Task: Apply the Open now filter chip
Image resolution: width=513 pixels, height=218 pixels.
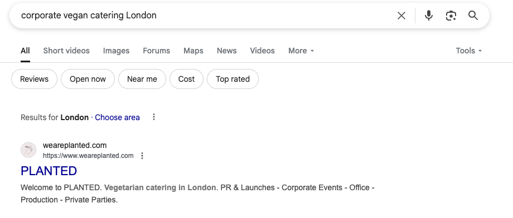Action: click(x=88, y=79)
